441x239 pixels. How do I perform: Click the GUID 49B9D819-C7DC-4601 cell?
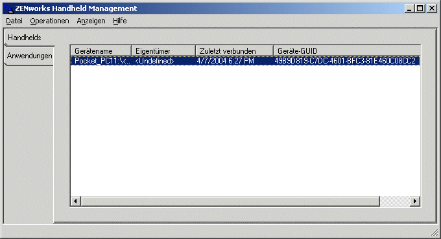pyautogui.click(x=345, y=61)
